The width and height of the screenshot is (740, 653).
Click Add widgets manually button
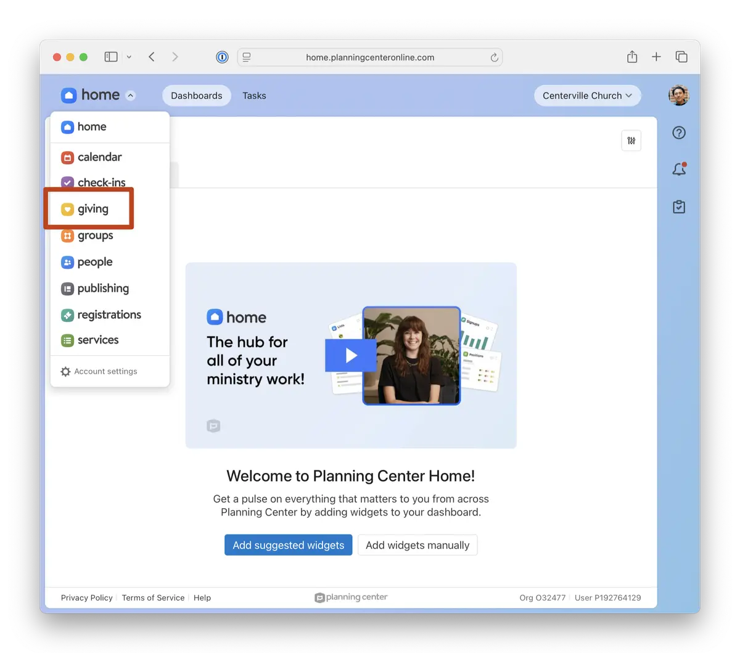pos(417,545)
